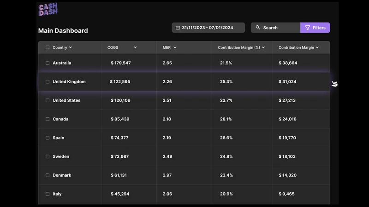Check the Spain row checkbox
369x207 pixels.
click(48, 138)
